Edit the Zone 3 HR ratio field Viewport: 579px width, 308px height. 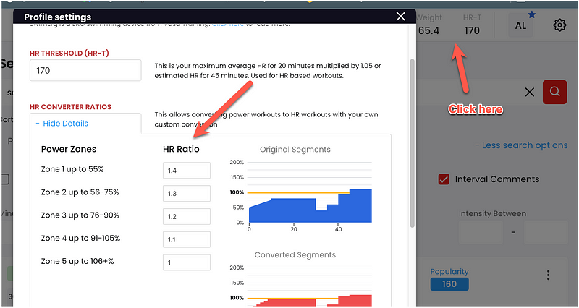point(187,216)
